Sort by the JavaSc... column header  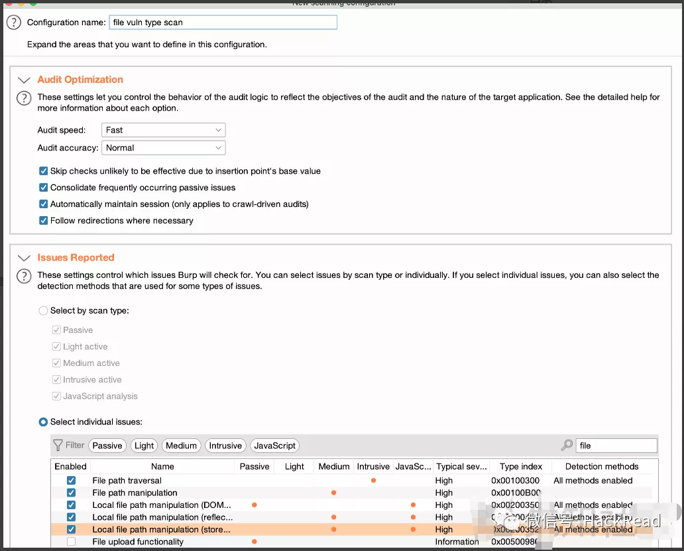click(413, 466)
